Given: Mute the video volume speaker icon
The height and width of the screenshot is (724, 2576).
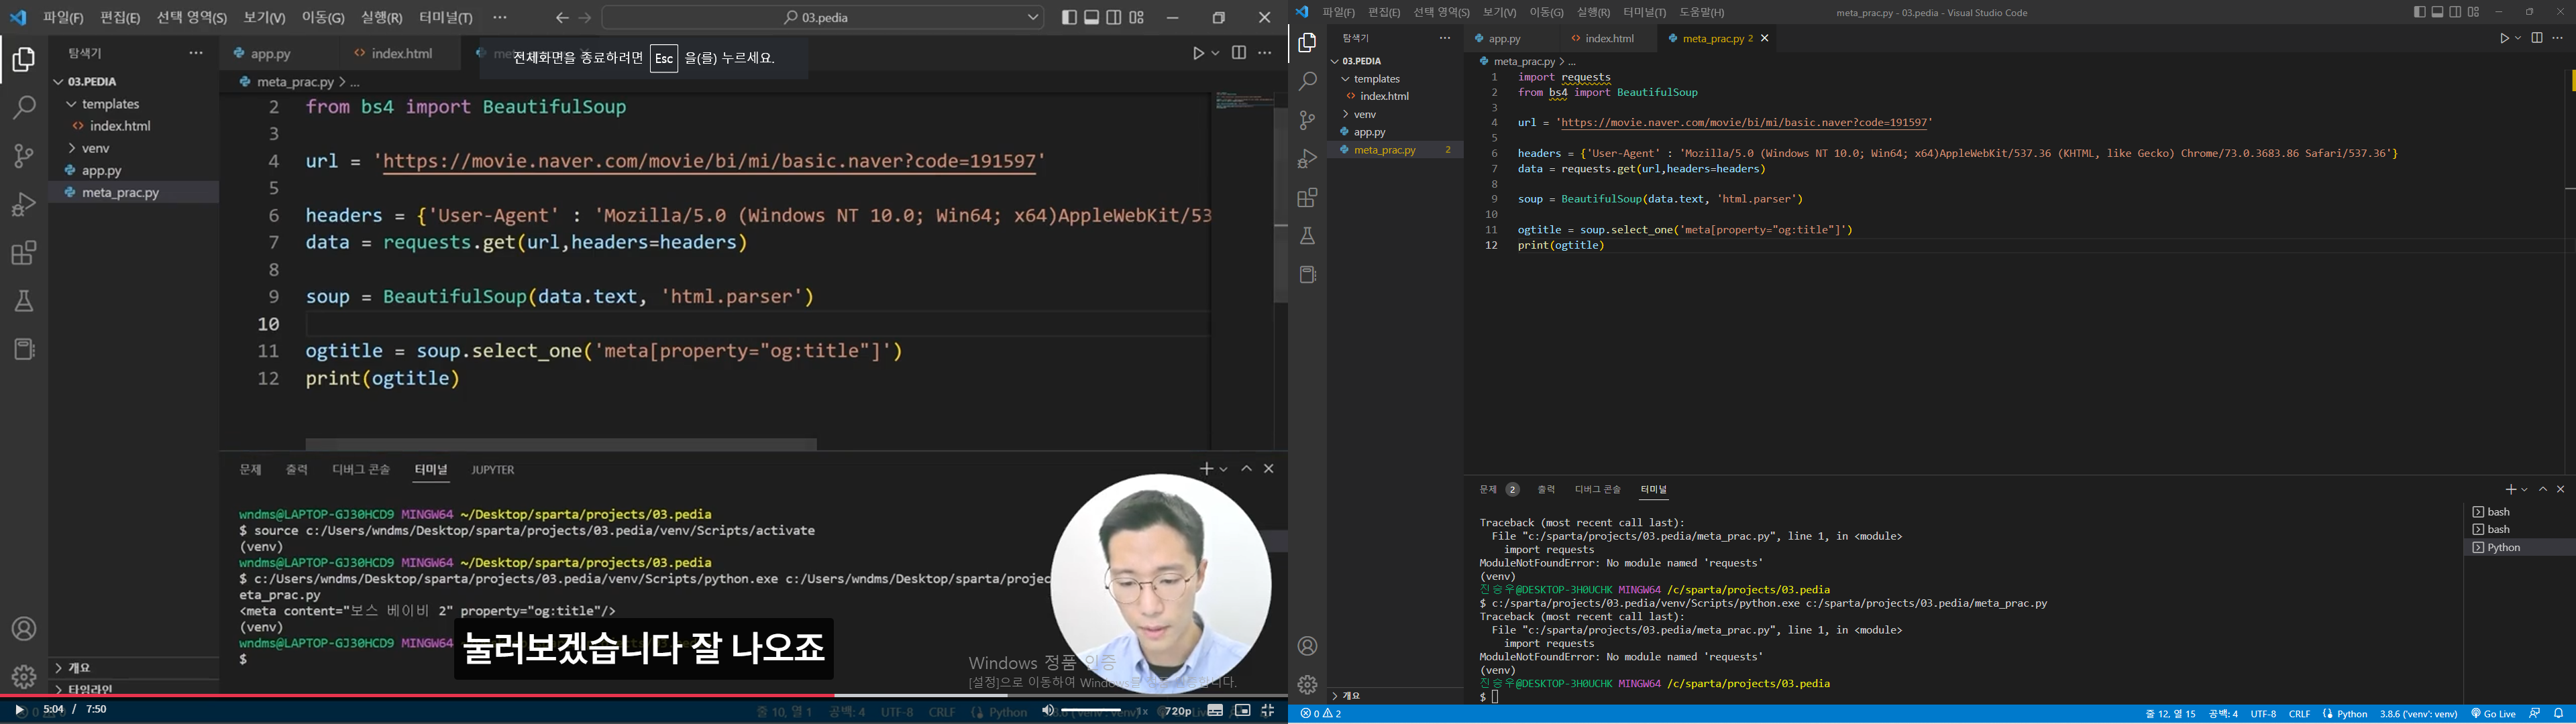Looking at the screenshot, I should pyautogui.click(x=1048, y=710).
